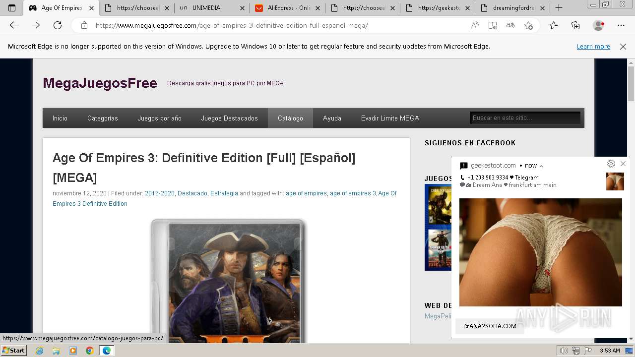This screenshot has height=357, width=635.
Task: Go back to previous page
Action: point(14,25)
